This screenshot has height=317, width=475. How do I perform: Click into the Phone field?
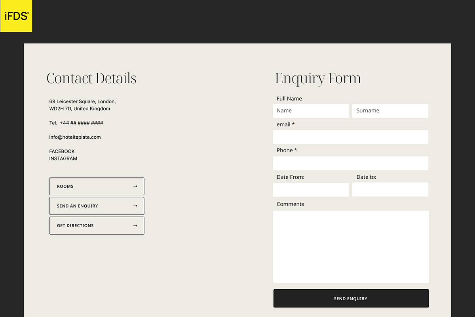(x=350, y=163)
